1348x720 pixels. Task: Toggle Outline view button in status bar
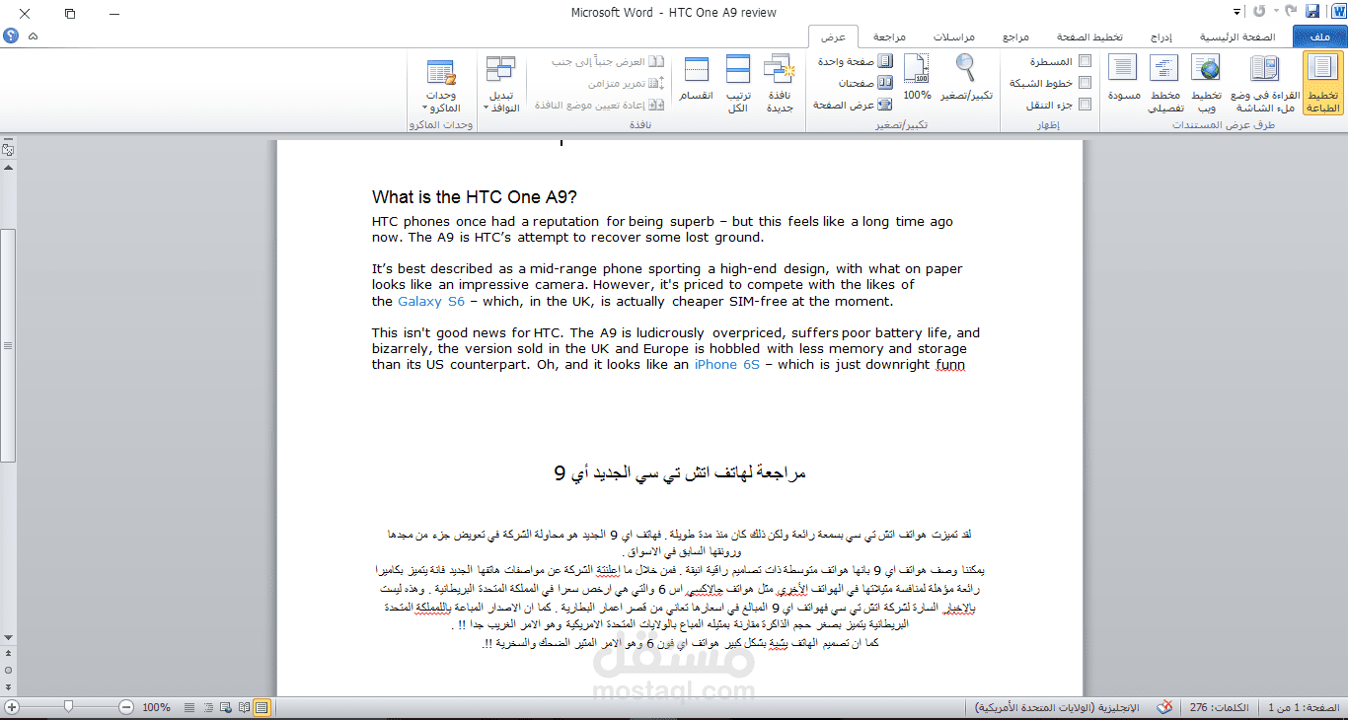(x=207, y=707)
